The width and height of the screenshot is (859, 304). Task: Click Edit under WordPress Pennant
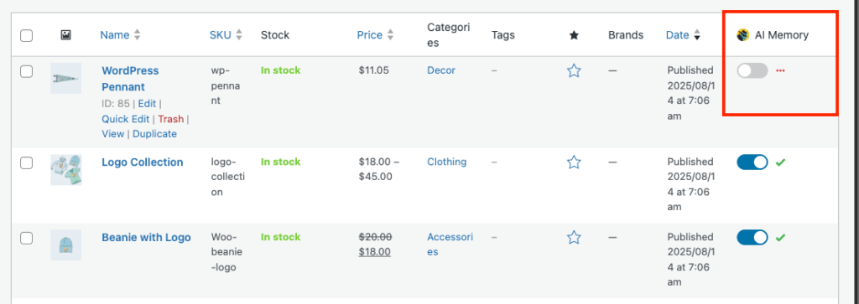pos(147,103)
